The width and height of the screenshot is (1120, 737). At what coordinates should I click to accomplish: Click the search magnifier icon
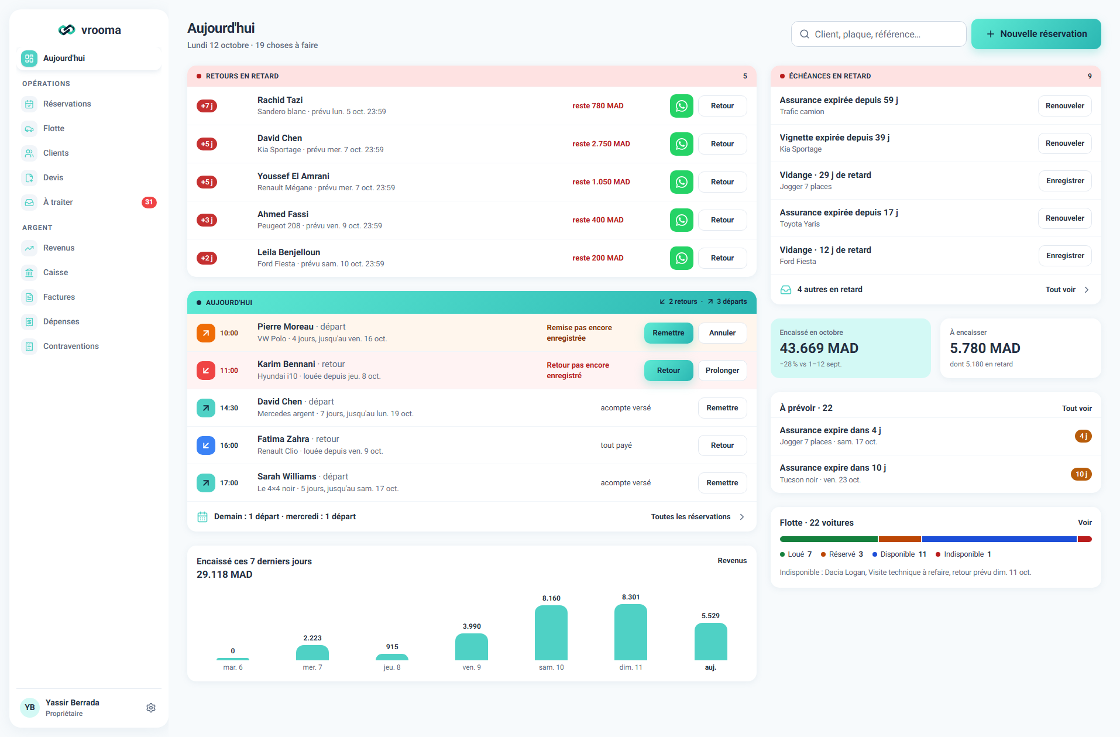click(805, 34)
